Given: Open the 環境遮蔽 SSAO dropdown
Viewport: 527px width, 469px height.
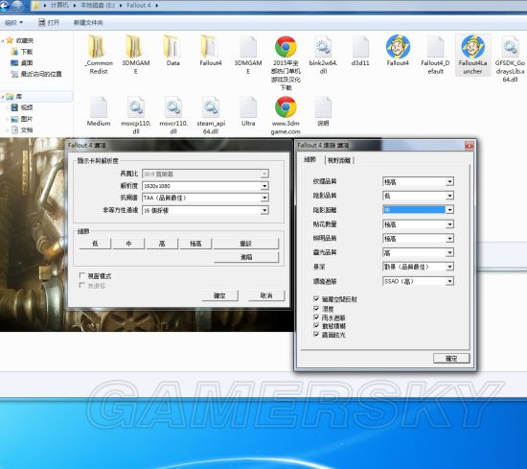Looking at the screenshot, I should point(418,281).
